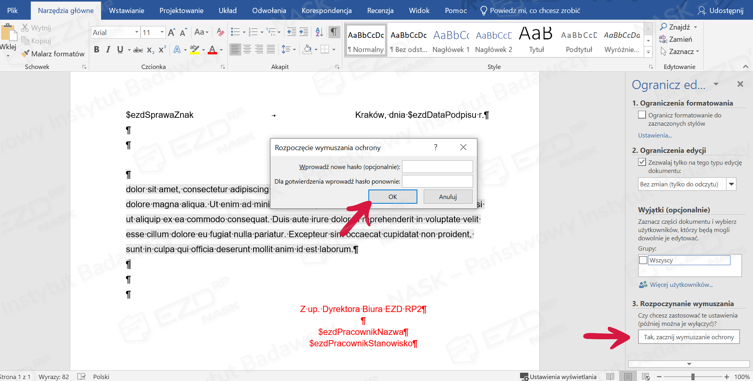Screen dimensions: 753x381
Task: Check the Wszyscy group checkbox
Action: click(643, 260)
